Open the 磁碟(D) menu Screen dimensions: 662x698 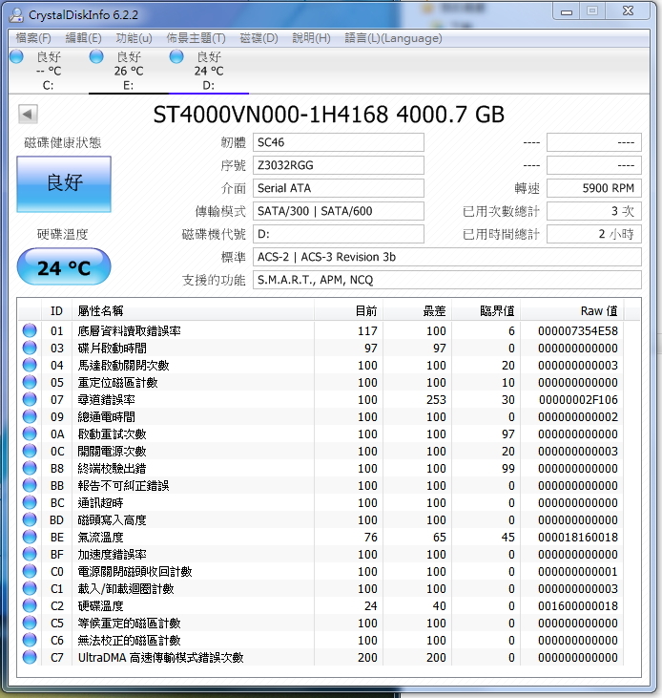click(259, 38)
